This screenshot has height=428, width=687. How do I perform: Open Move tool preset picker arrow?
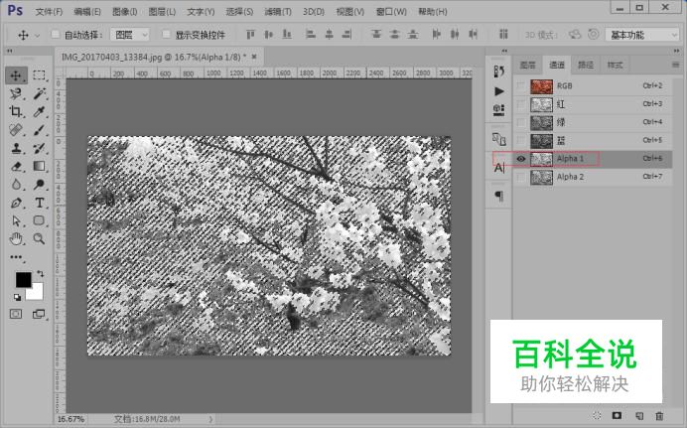tap(37, 35)
